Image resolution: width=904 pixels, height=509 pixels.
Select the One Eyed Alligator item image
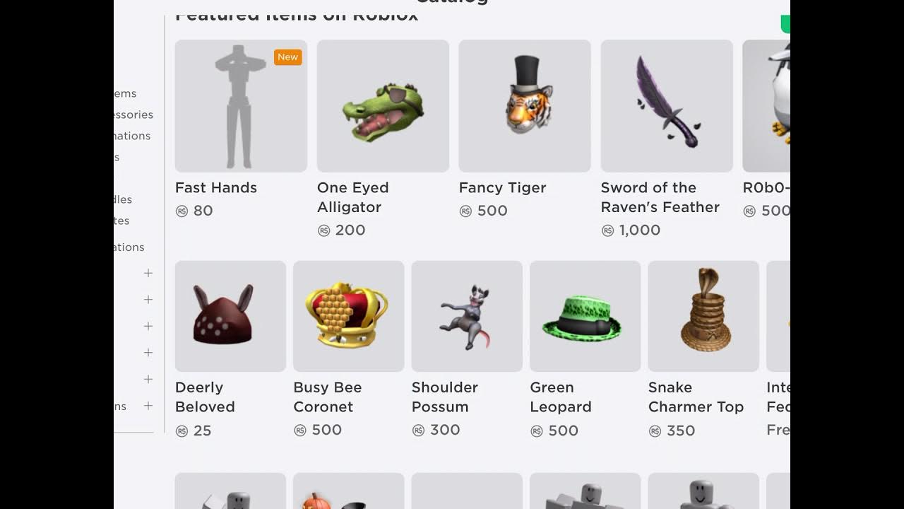383,106
